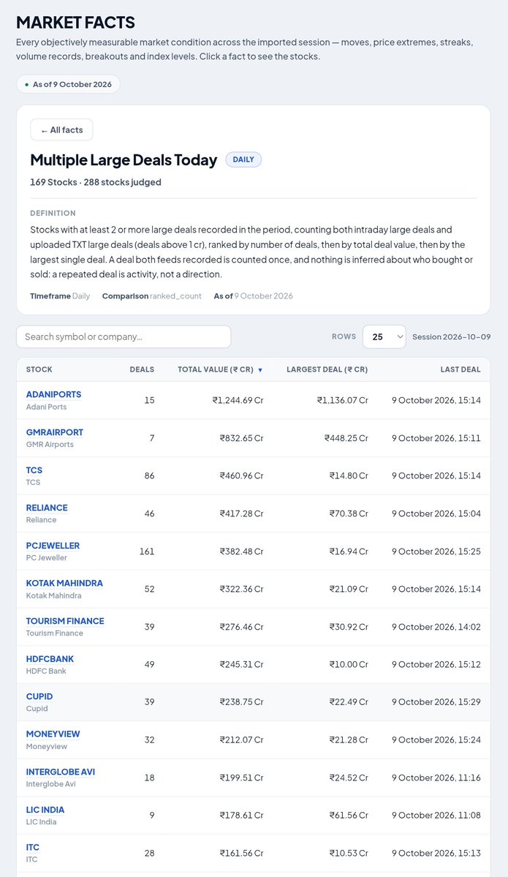
Task: Open ADANIPORTS stock link
Action: pos(53,394)
